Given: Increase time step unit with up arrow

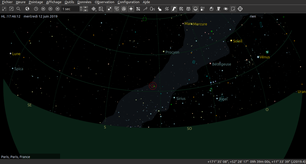Looking at the screenshot, I should pyautogui.click(x=85, y=7).
